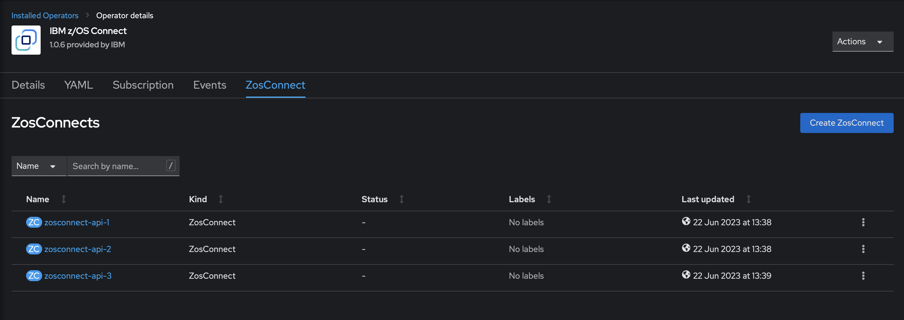Screen dimensions: 904x320
Task: Toggle sorting on the Kind column
Action: [221, 199]
